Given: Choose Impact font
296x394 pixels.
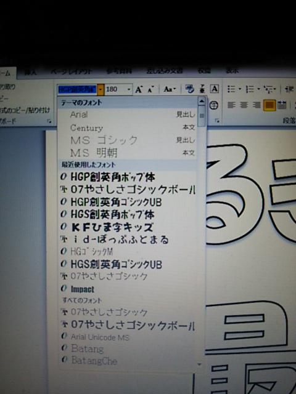Looking at the screenshot, I should pos(127,289).
